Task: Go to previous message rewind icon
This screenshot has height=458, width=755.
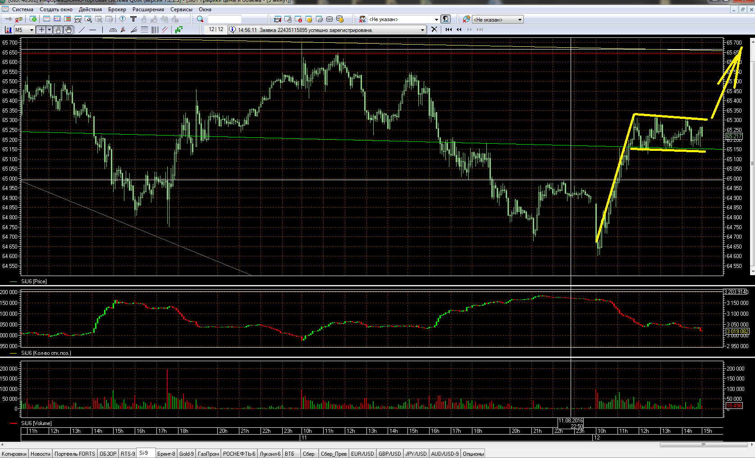Action: (x=459, y=29)
